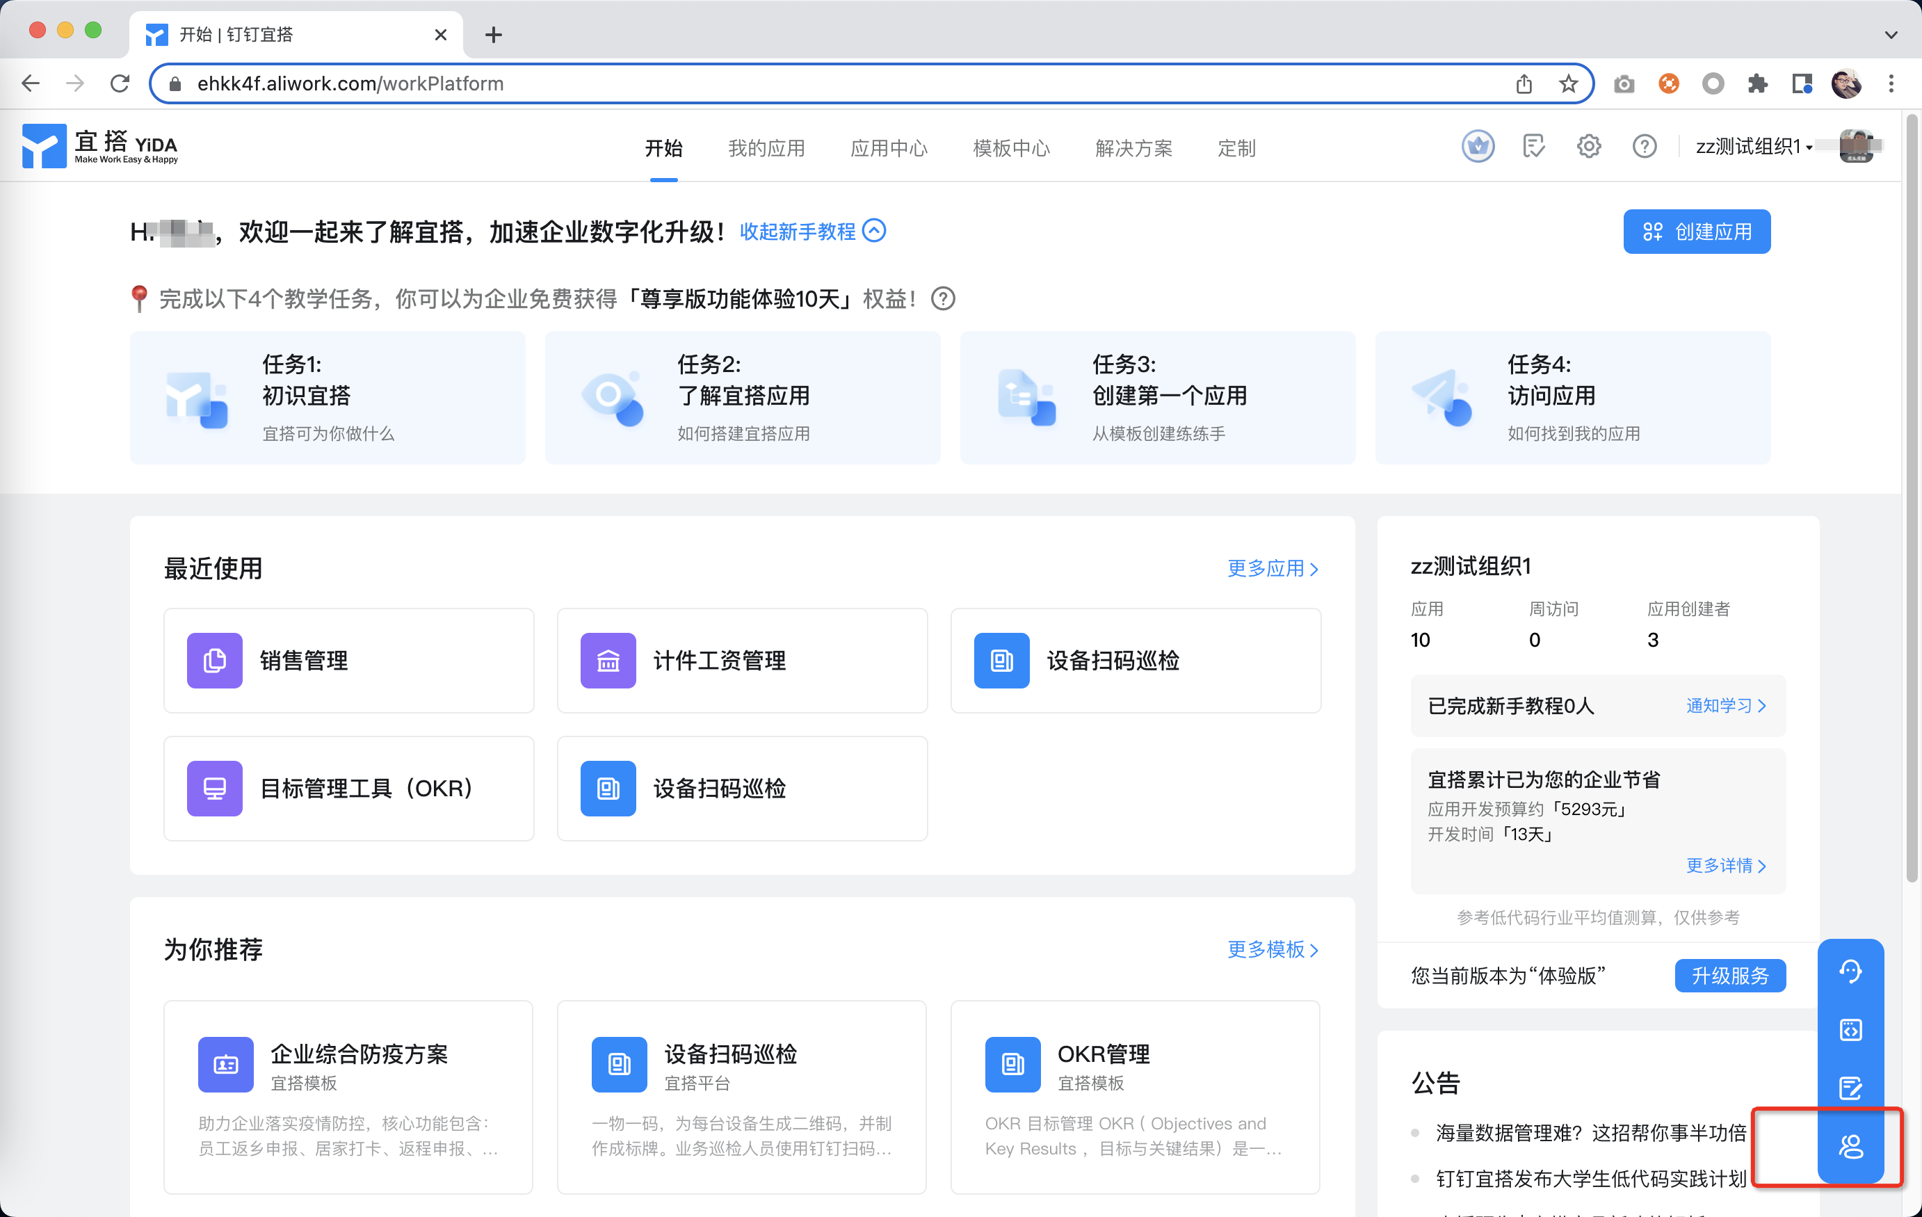Open 任务3: 创建第一个应用 card

[x=1157, y=397]
